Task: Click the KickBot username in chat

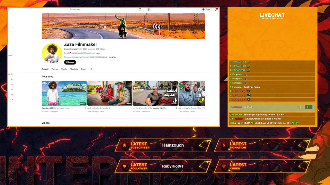Action: pyautogui.click(x=239, y=119)
